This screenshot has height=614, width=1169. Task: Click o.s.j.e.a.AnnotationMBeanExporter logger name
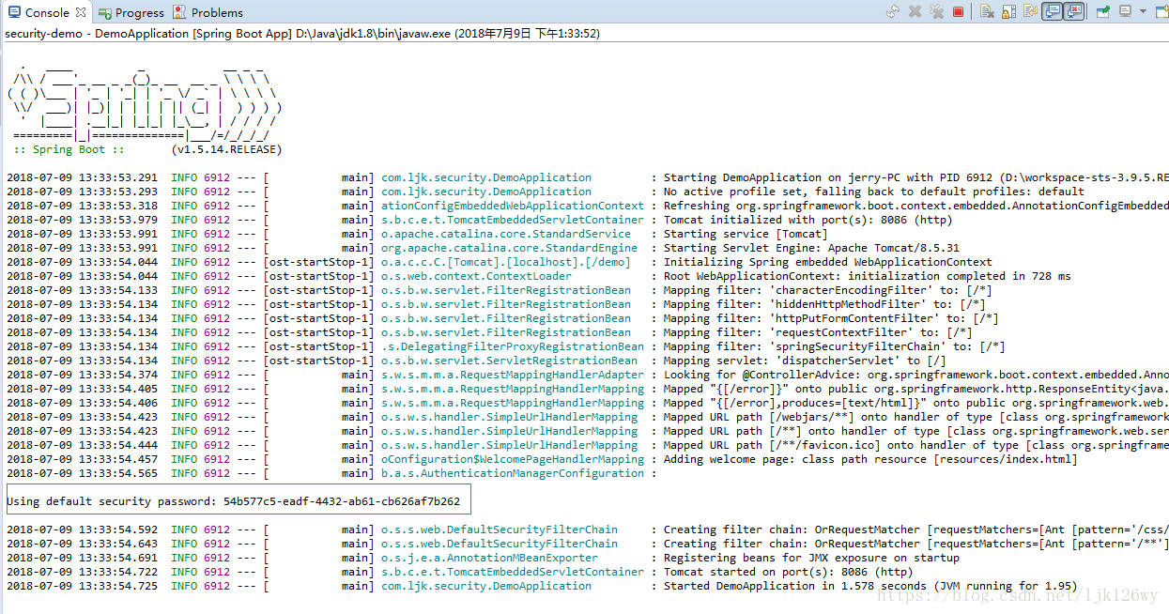pyautogui.click(x=489, y=558)
